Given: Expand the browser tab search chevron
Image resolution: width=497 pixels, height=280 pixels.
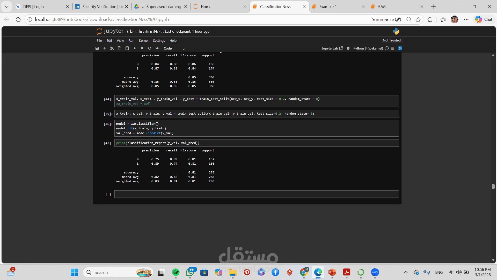Looking at the screenshot, I should point(6,7).
